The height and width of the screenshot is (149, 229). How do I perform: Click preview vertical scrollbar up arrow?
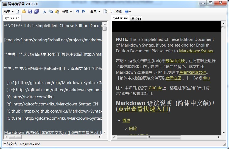[x=224, y=24]
